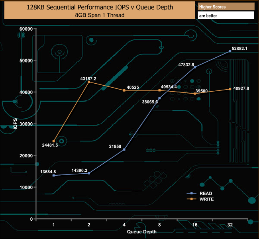Click the READ data label 38065.6
This screenshot has width=259, height=239.
(x=150, y=102)
